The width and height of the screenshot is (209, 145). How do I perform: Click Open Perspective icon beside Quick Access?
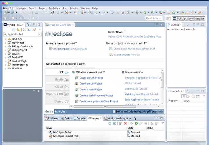point(168,19)
